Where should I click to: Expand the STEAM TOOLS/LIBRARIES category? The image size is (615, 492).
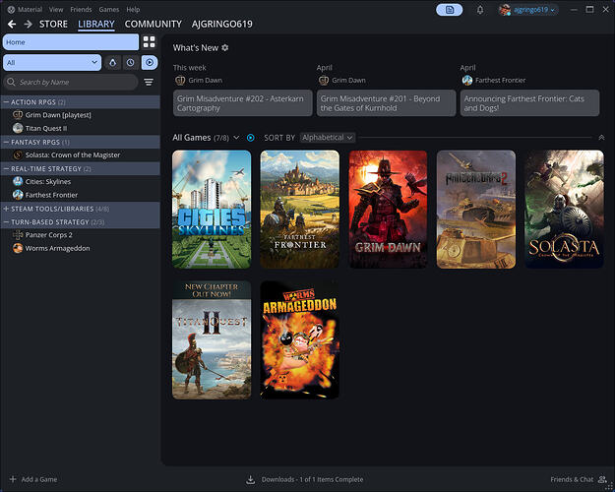pyautogui.click(x=6, y=209)
